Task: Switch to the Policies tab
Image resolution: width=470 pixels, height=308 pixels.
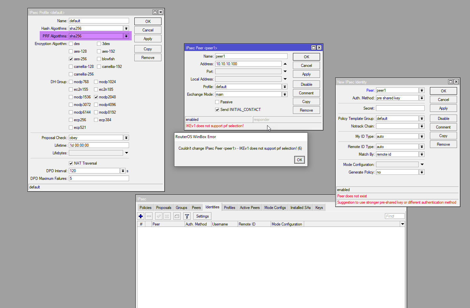Action: pyautogui.click(x=146, y=208)
